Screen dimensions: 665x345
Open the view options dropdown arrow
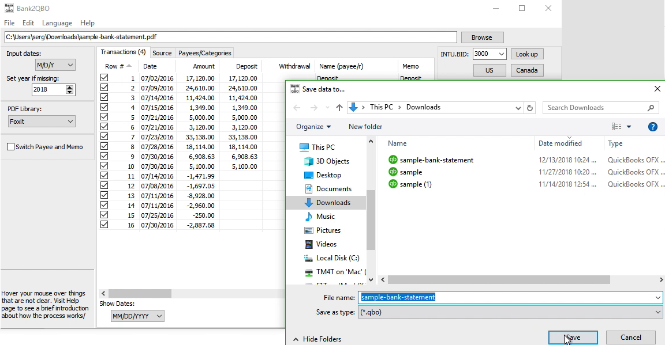(x=629, y=127)
